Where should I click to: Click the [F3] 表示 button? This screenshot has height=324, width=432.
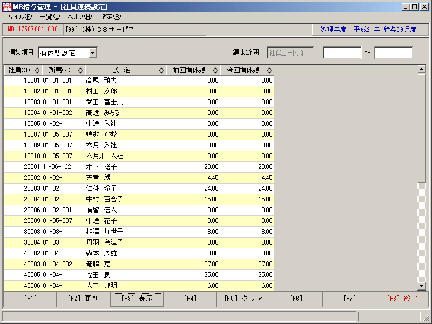coord(137,299)
